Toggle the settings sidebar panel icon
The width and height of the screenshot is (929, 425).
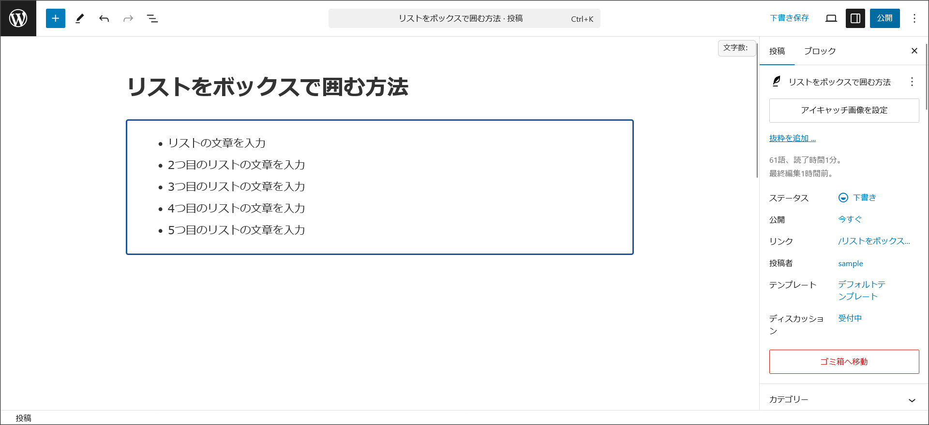click(855, 18)
